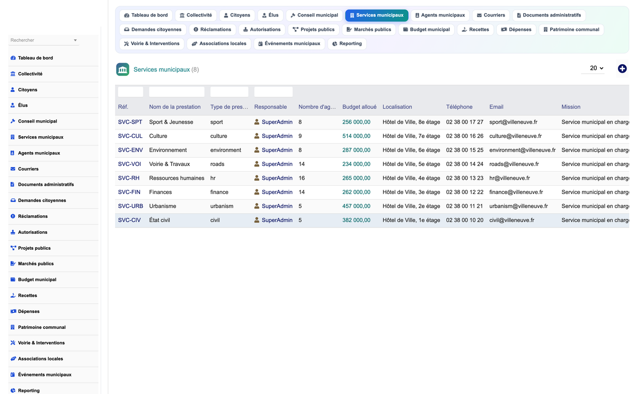Click the Voirie & Travaux service name

(x=170, y=164)
